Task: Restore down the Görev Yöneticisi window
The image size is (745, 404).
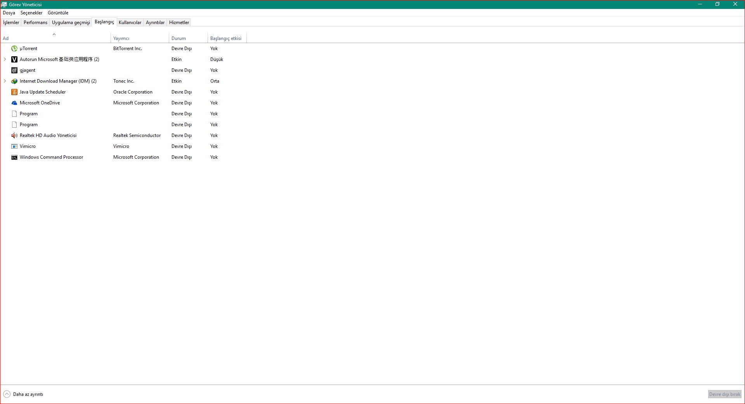Action: [x=717, y=4]
